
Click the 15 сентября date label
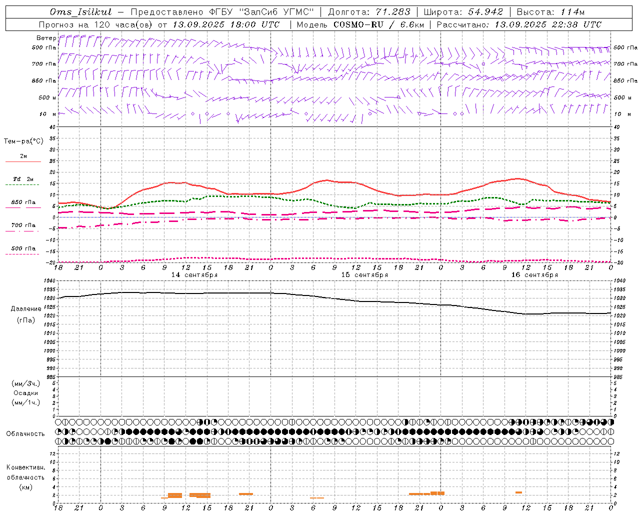364,274
